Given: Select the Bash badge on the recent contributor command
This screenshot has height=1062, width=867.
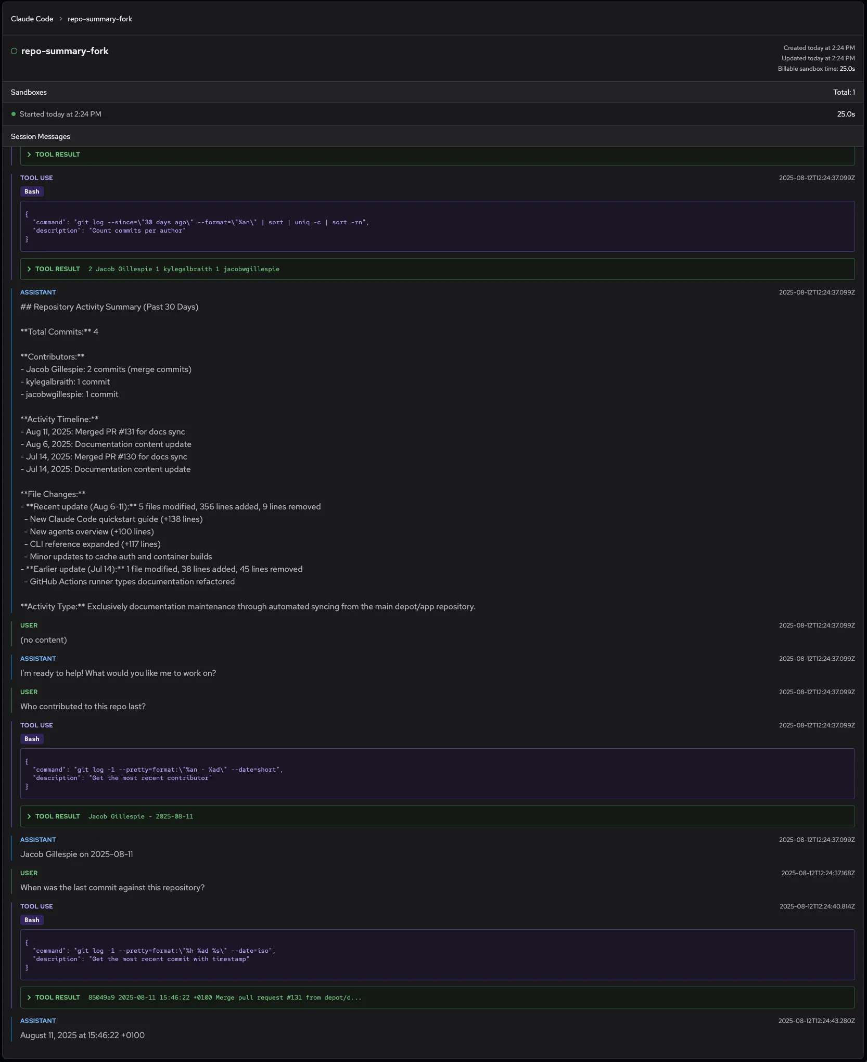Looking at the screenshot, I should [32, 739].
